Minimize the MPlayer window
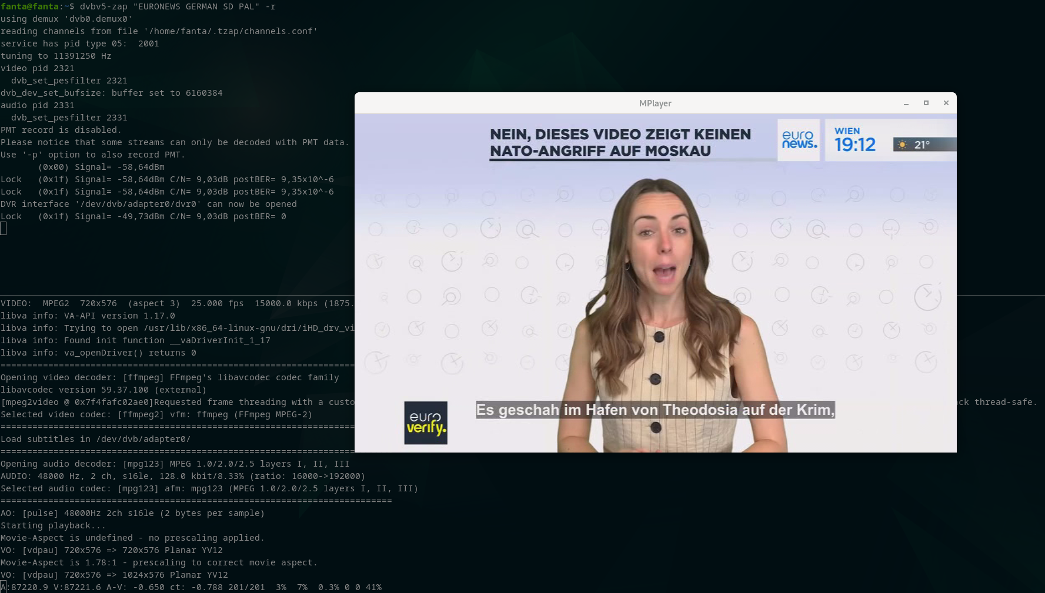 [x=906, y=103]
